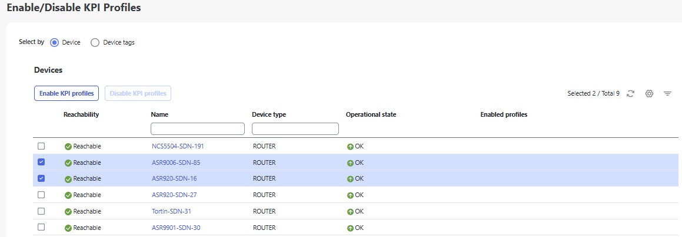The image size is (682, 237).
Task: Click Reachable text in ASR9901-SDN-30 row
Action: pos(87,228)
